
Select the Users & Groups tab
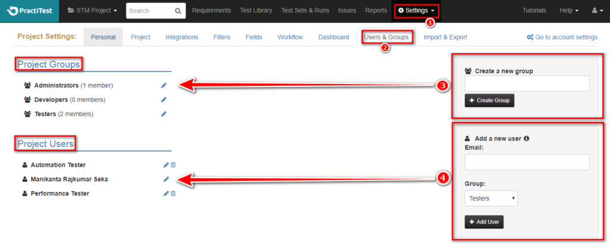pos(386,38)
